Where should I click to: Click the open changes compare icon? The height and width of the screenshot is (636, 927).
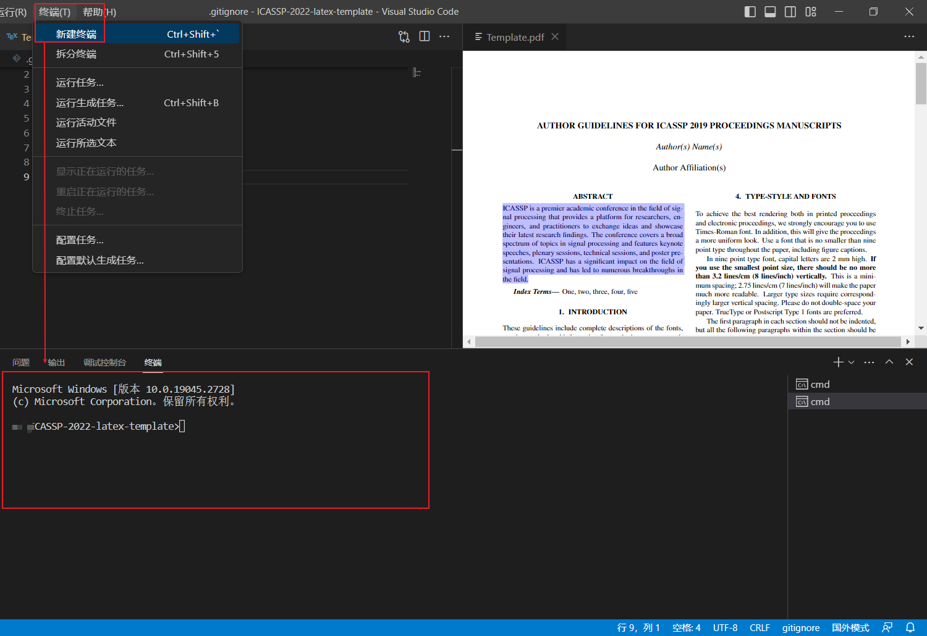point(404,36)
